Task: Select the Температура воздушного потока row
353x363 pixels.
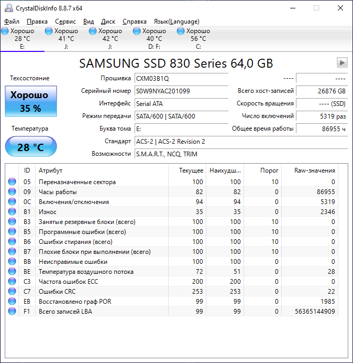Action: point(172,271)
